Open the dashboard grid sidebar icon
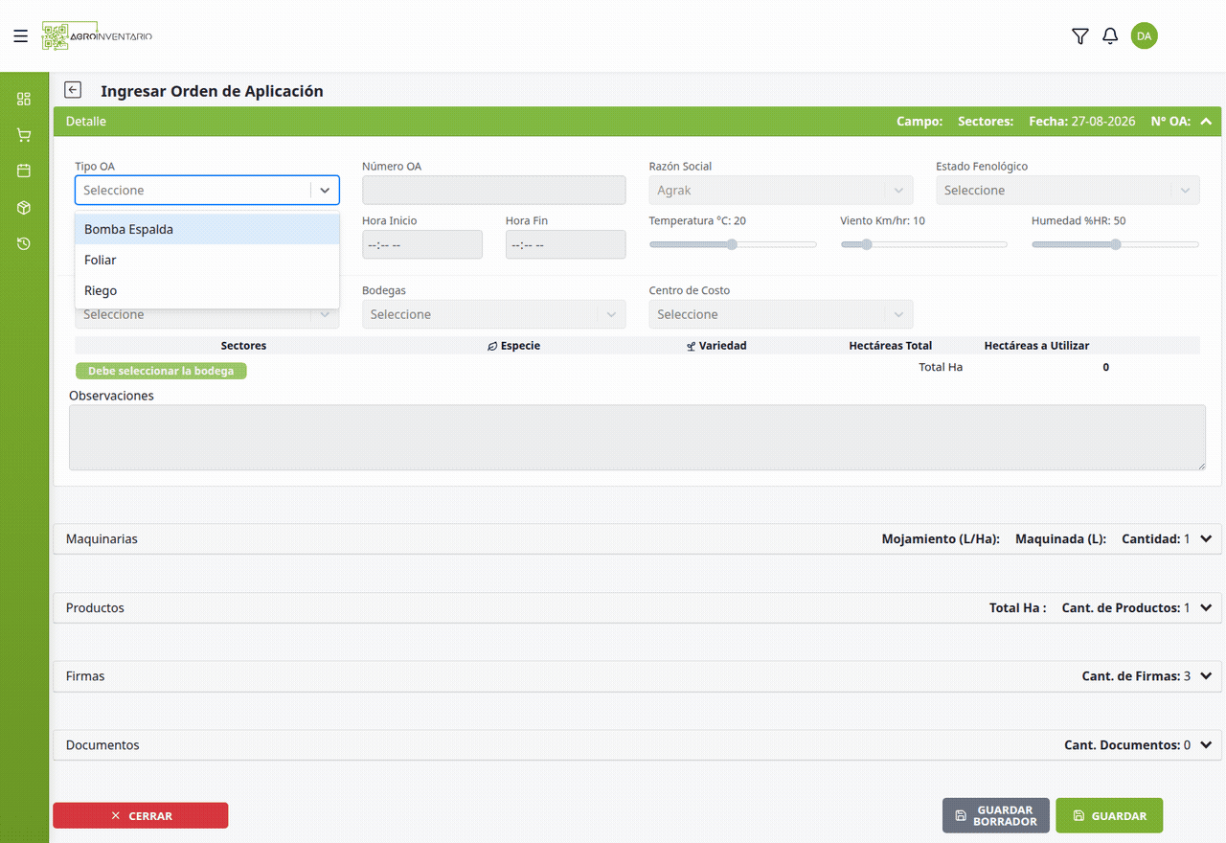The image size is (1226, 843). (24, 99)
